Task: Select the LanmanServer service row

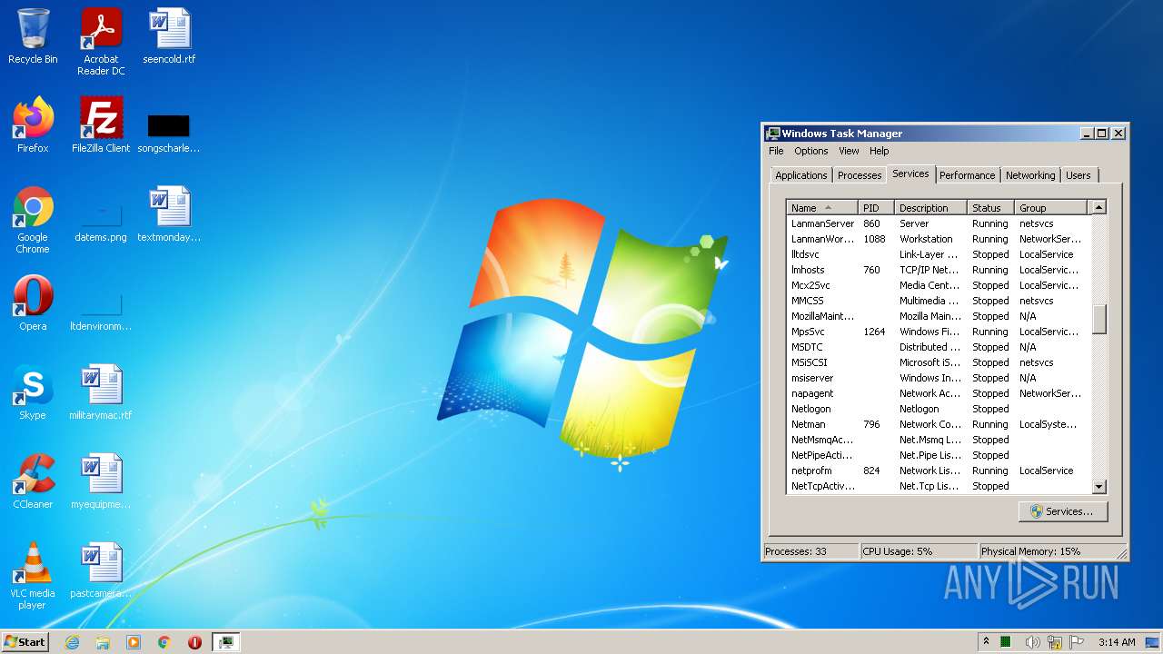Action: [x=938, y=223]
